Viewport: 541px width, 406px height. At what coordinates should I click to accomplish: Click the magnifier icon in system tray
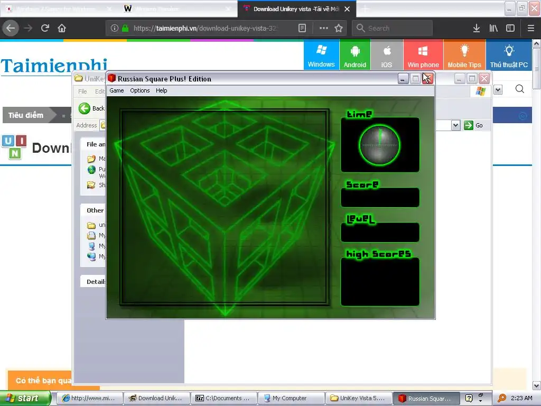tap(502, 398)
